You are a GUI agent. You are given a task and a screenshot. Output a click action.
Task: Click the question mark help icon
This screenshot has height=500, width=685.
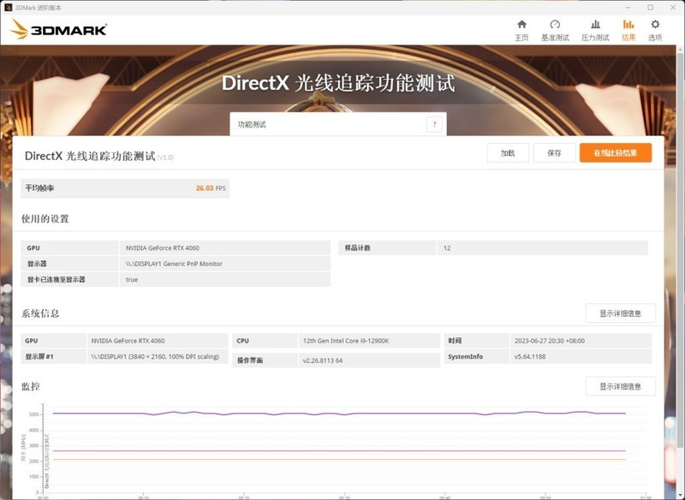pos(433,123)
